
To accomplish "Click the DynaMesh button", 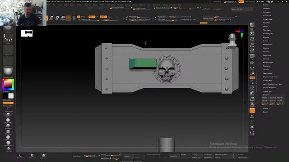I will pyautogui.click(x=77, y=156).
